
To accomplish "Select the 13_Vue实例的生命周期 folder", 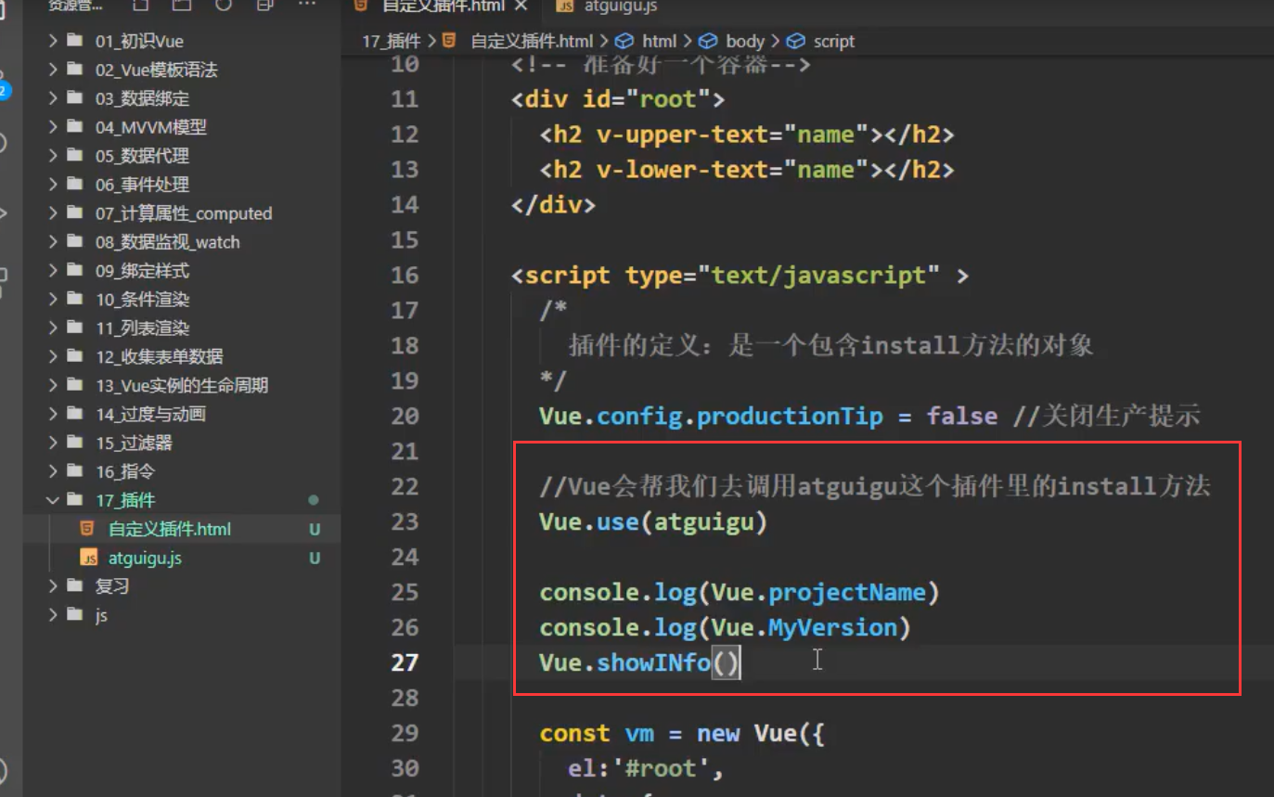I will click(182, 386).
